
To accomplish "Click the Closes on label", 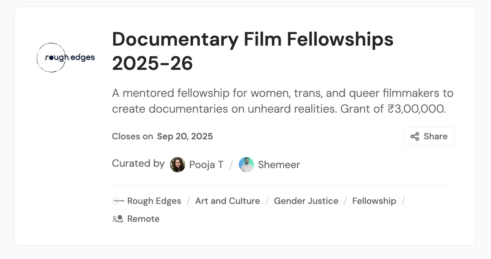I will pyautogui.click(x=132, y=137).
